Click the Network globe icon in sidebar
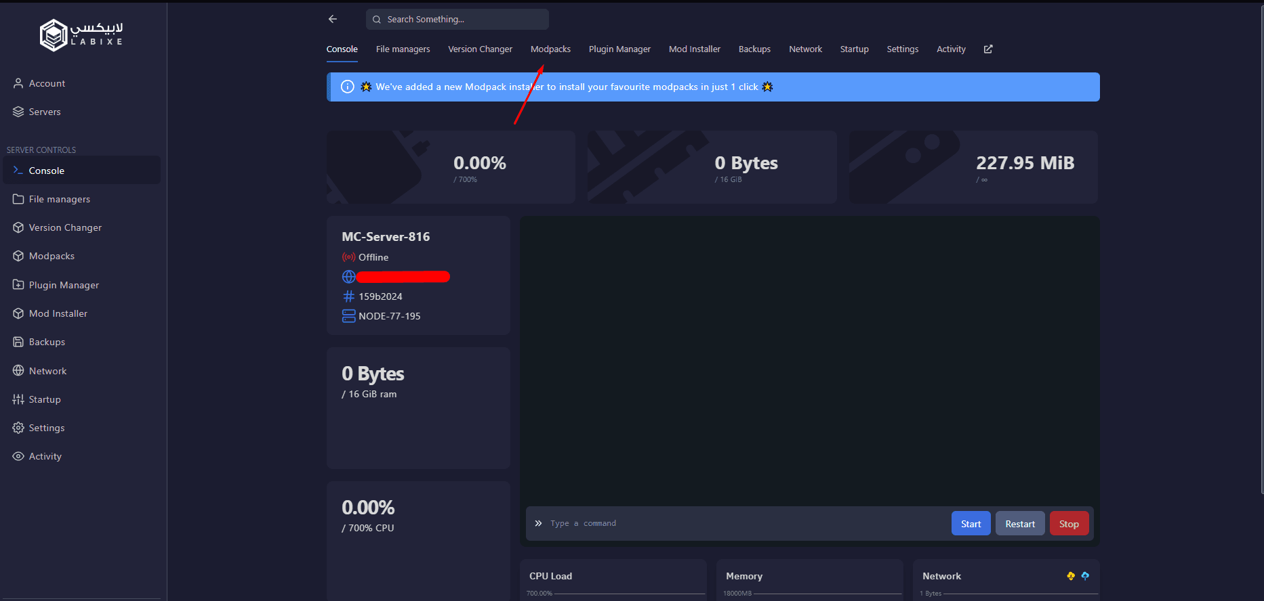Viewport: 1264px width, 601px height. pyautogui.click(x=18, y=371)
